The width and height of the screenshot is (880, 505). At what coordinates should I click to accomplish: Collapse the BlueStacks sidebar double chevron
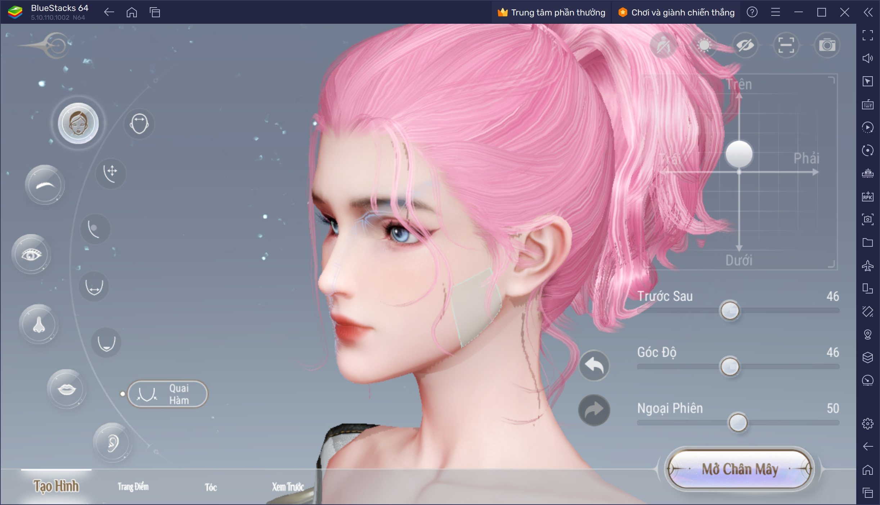click(868, 12)
